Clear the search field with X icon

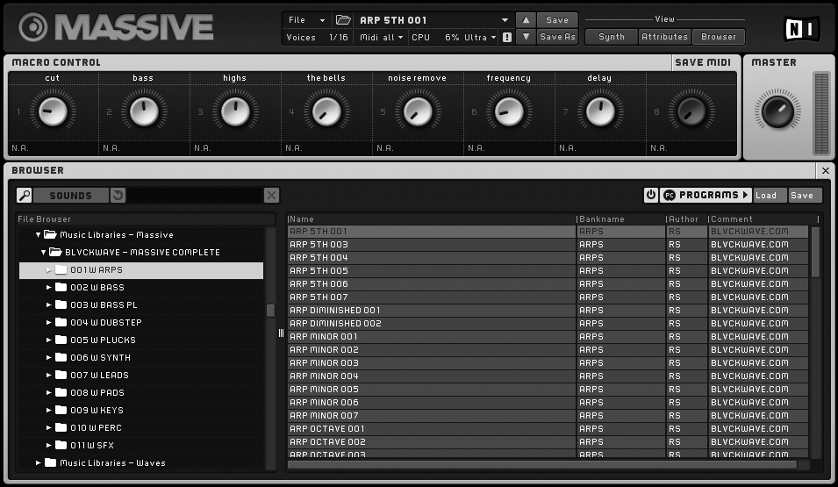[272, 196]
